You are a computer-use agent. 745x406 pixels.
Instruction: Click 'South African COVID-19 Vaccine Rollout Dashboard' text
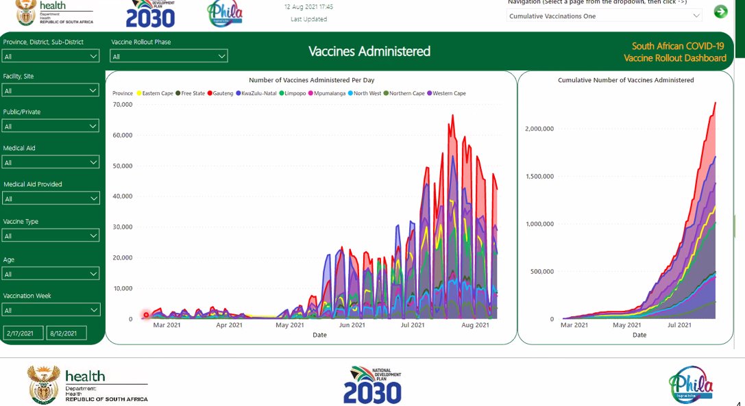(675, 52)
